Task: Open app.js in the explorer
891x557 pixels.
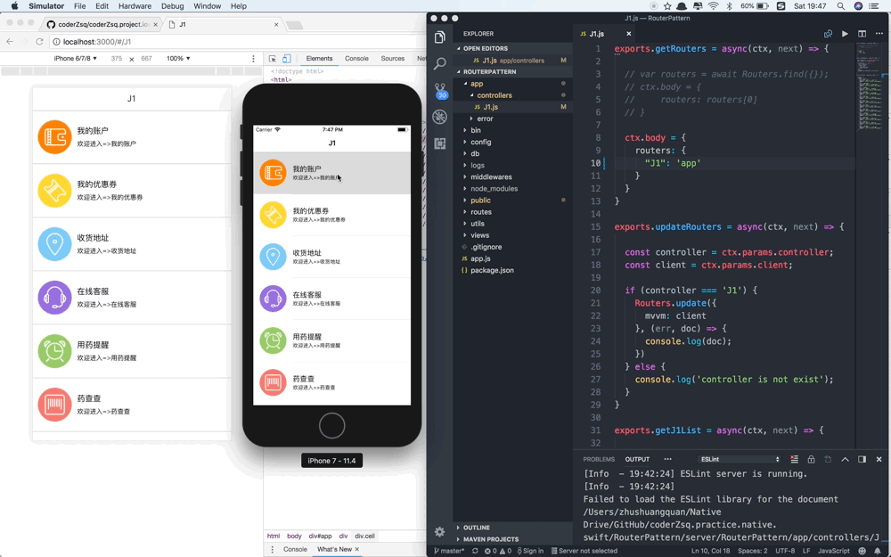Action: coord(513,258)
